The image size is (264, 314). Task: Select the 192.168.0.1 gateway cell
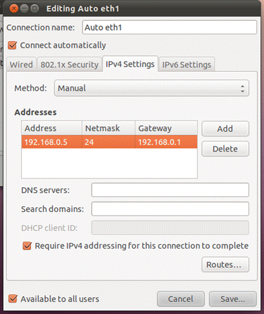click(x=166, y=142)
